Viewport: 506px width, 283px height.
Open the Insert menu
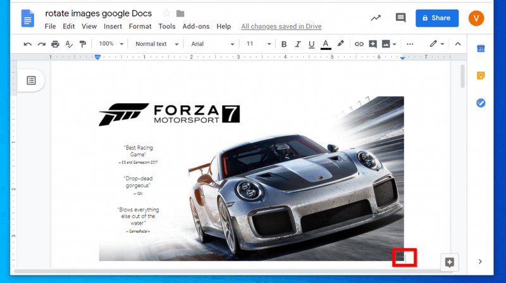click(x=113, y=27)
